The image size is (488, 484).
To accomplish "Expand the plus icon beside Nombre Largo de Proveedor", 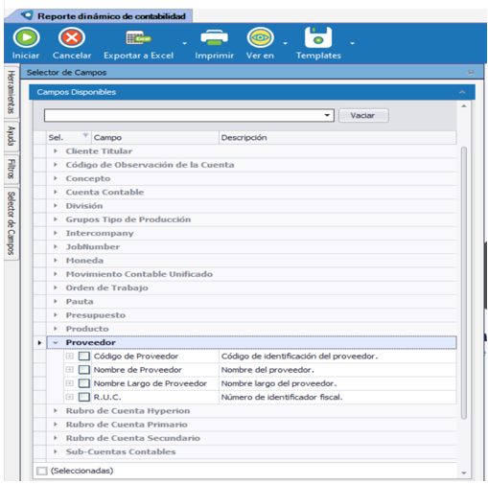I will (70, 383).
